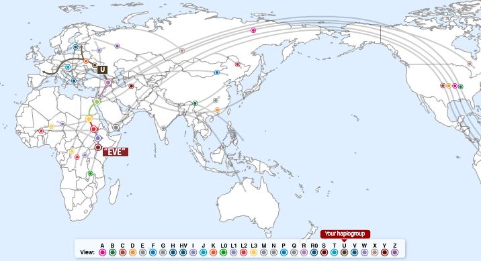Viewport: 481px width, 261px height.
Task: Click the highlighted haplogroup U circle
Action: point(344,252)
